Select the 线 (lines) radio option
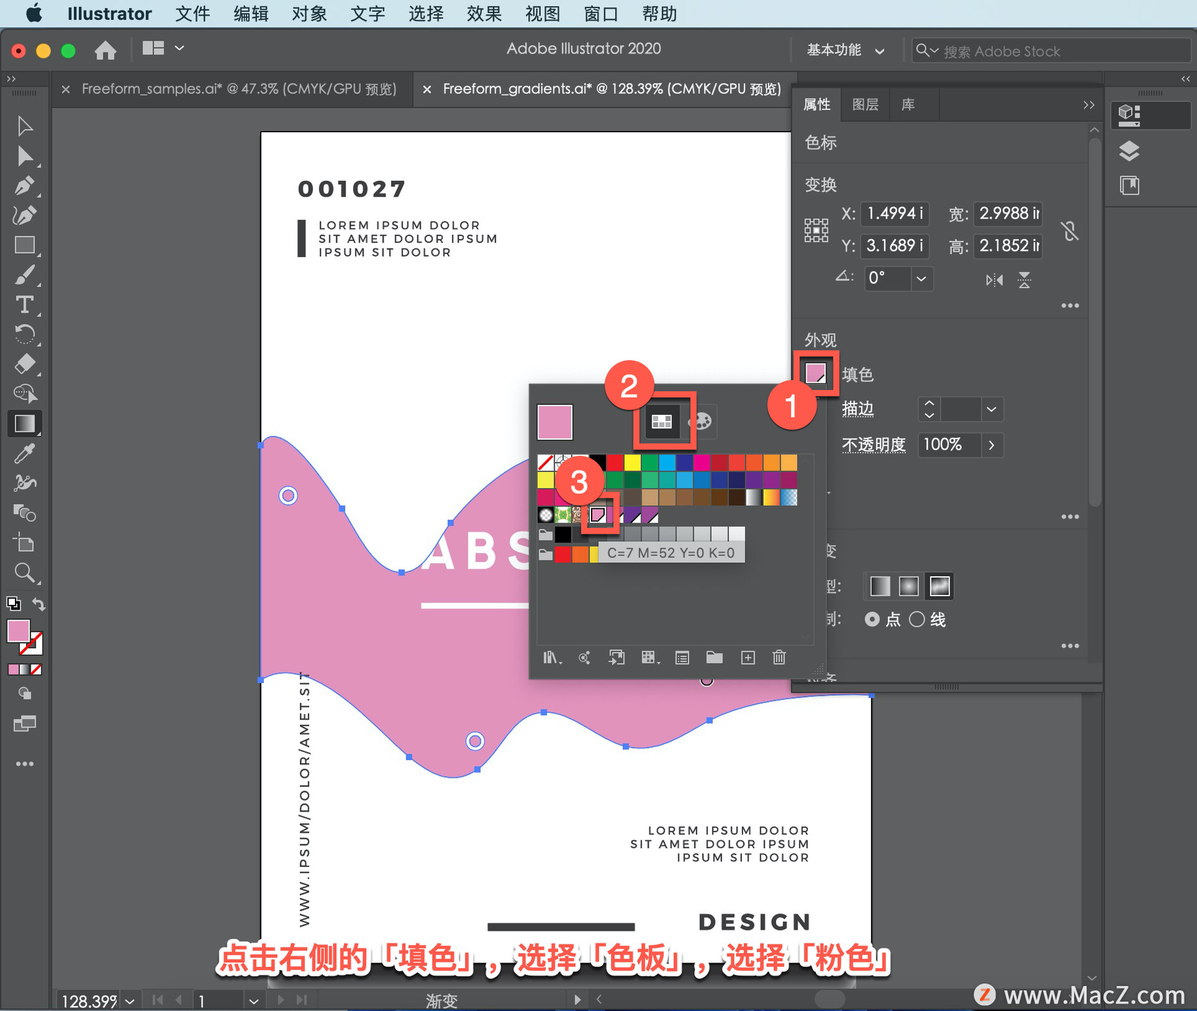Screen dimensions: 1197x1011 [917, 619]
